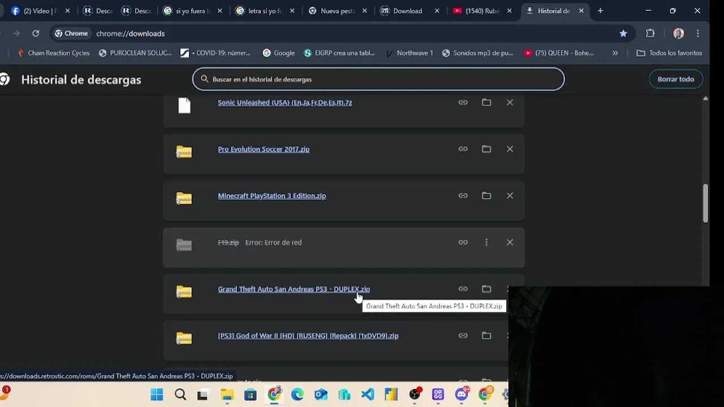Image resolution: width=724 pixels, height=407 pixels.
Task: Expand hidden bookmarks chevron
Action: (615, 53)
